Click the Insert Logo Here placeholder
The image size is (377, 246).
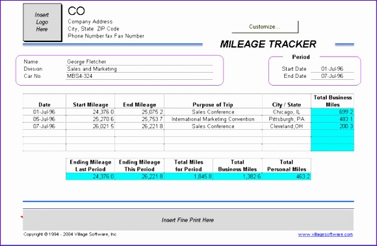tap(42, 22)
